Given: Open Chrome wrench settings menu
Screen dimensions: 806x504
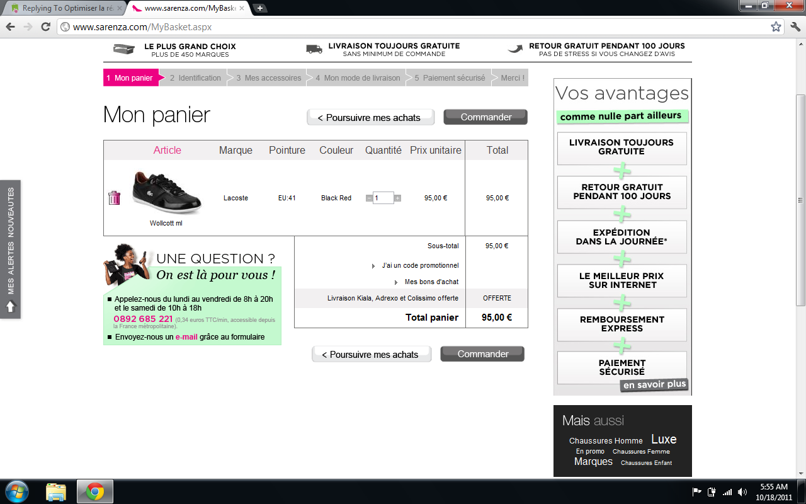Looking at the screenshot, I should (795, 27).
